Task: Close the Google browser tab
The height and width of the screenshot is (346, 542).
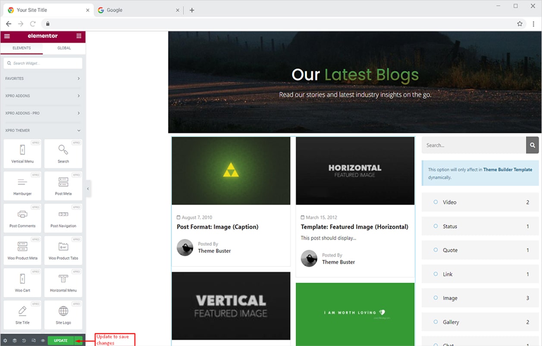Action: tap(178, 10)
